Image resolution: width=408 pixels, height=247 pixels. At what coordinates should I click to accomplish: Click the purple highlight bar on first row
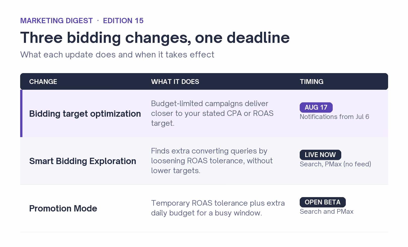(x=21, y=113)
